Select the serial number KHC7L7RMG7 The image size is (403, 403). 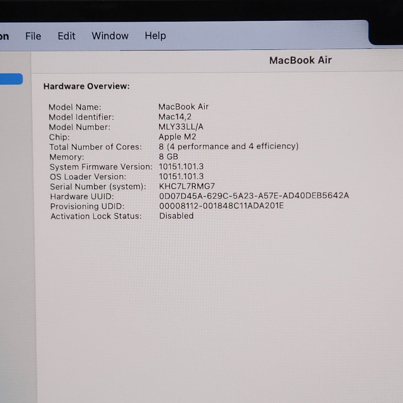pyautogui.click(x=187, y=186)
